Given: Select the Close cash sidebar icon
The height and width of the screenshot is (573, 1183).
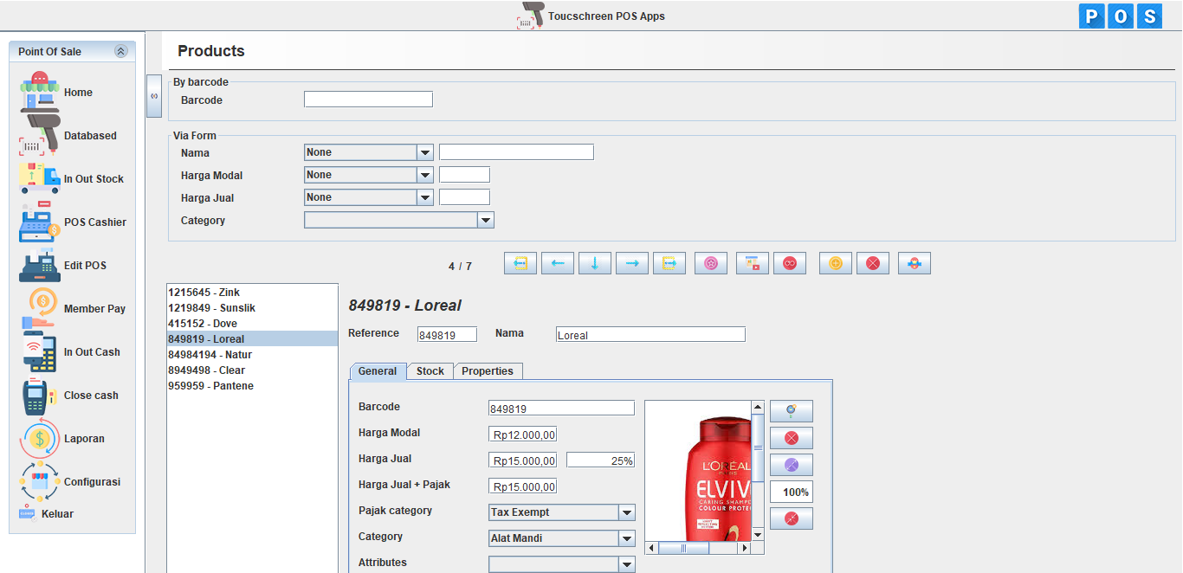Looking at the screenshot, I should [38, 395].
